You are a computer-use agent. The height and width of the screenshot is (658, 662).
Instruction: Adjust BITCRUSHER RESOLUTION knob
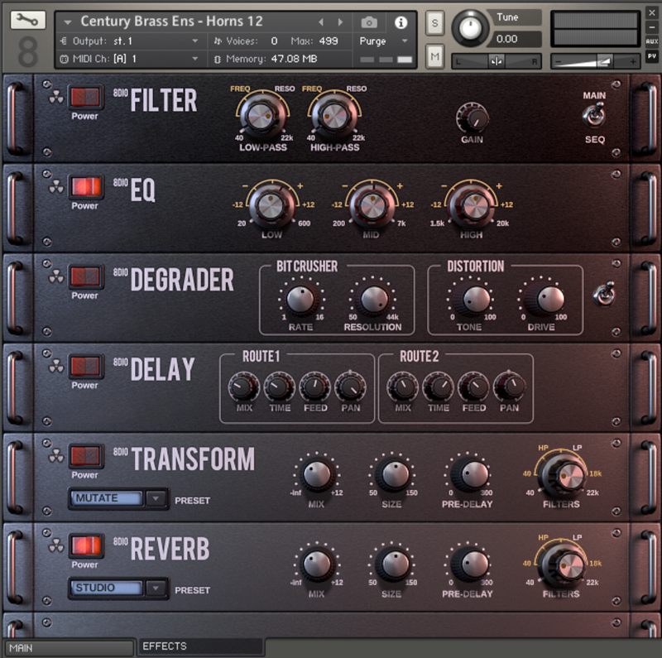[x=373, y=300]
